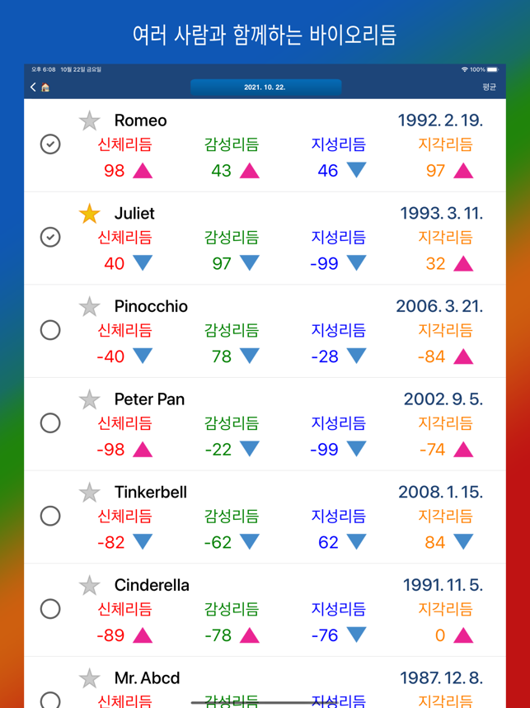Open the 2021. 10. 22. date picker
530x708 pixels.
coord(265,87)
